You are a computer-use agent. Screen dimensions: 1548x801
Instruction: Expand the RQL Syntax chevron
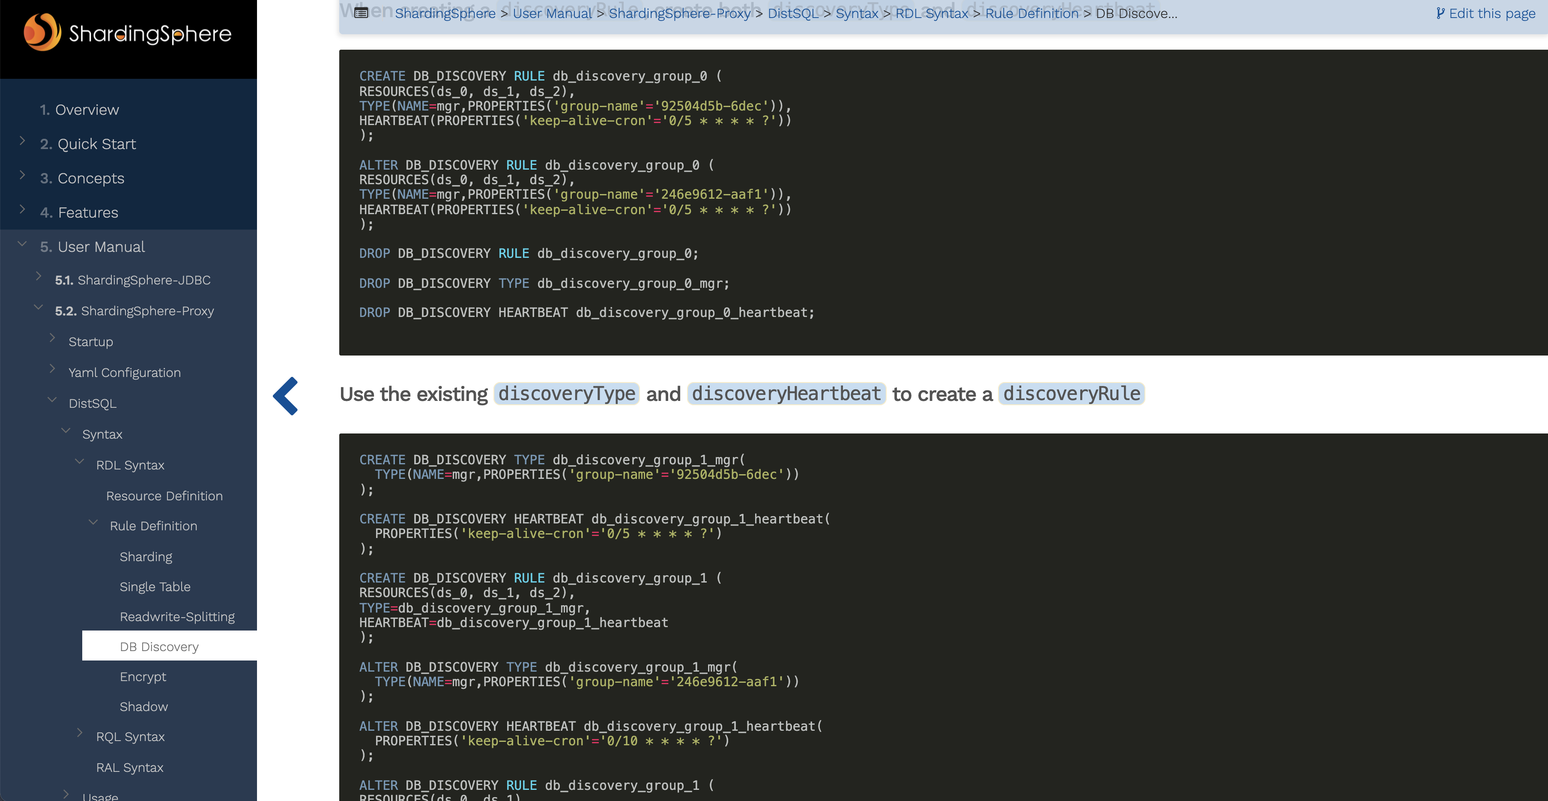pos(79,733)
